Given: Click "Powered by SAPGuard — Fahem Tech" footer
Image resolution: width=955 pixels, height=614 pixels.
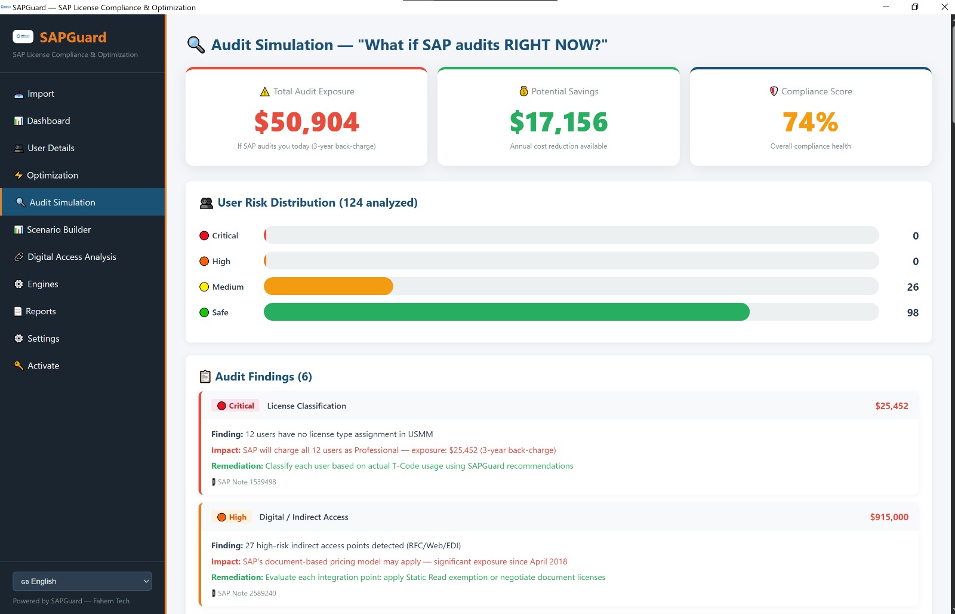Looking at the screenshot, I should [71, 601].
